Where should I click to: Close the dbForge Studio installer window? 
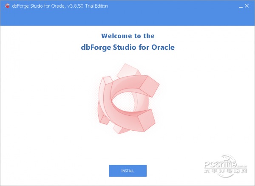click(246, 6)
